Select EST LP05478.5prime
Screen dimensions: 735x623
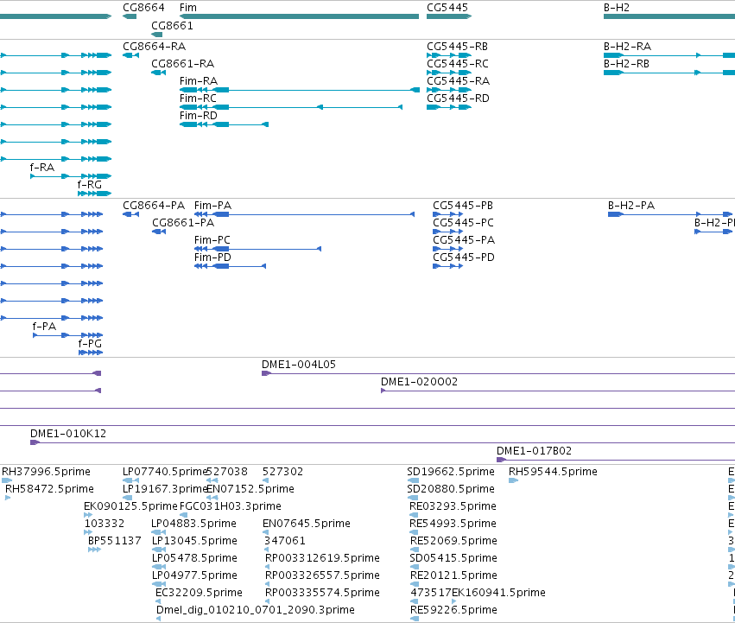coord(194,558)
